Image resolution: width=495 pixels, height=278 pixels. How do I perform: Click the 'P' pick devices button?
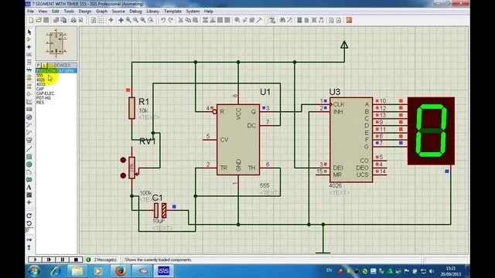point(39,65)
